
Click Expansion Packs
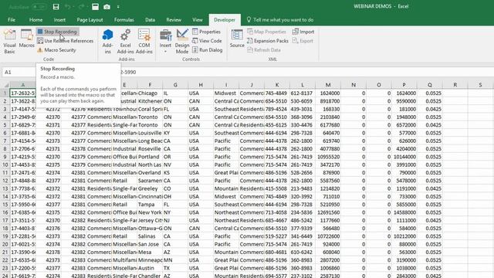tap(268, 41)
